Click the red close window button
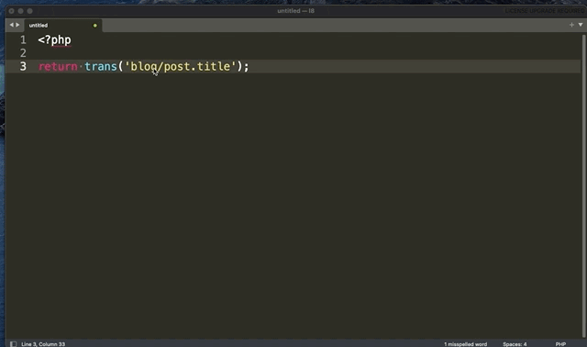 click(12, 11)
